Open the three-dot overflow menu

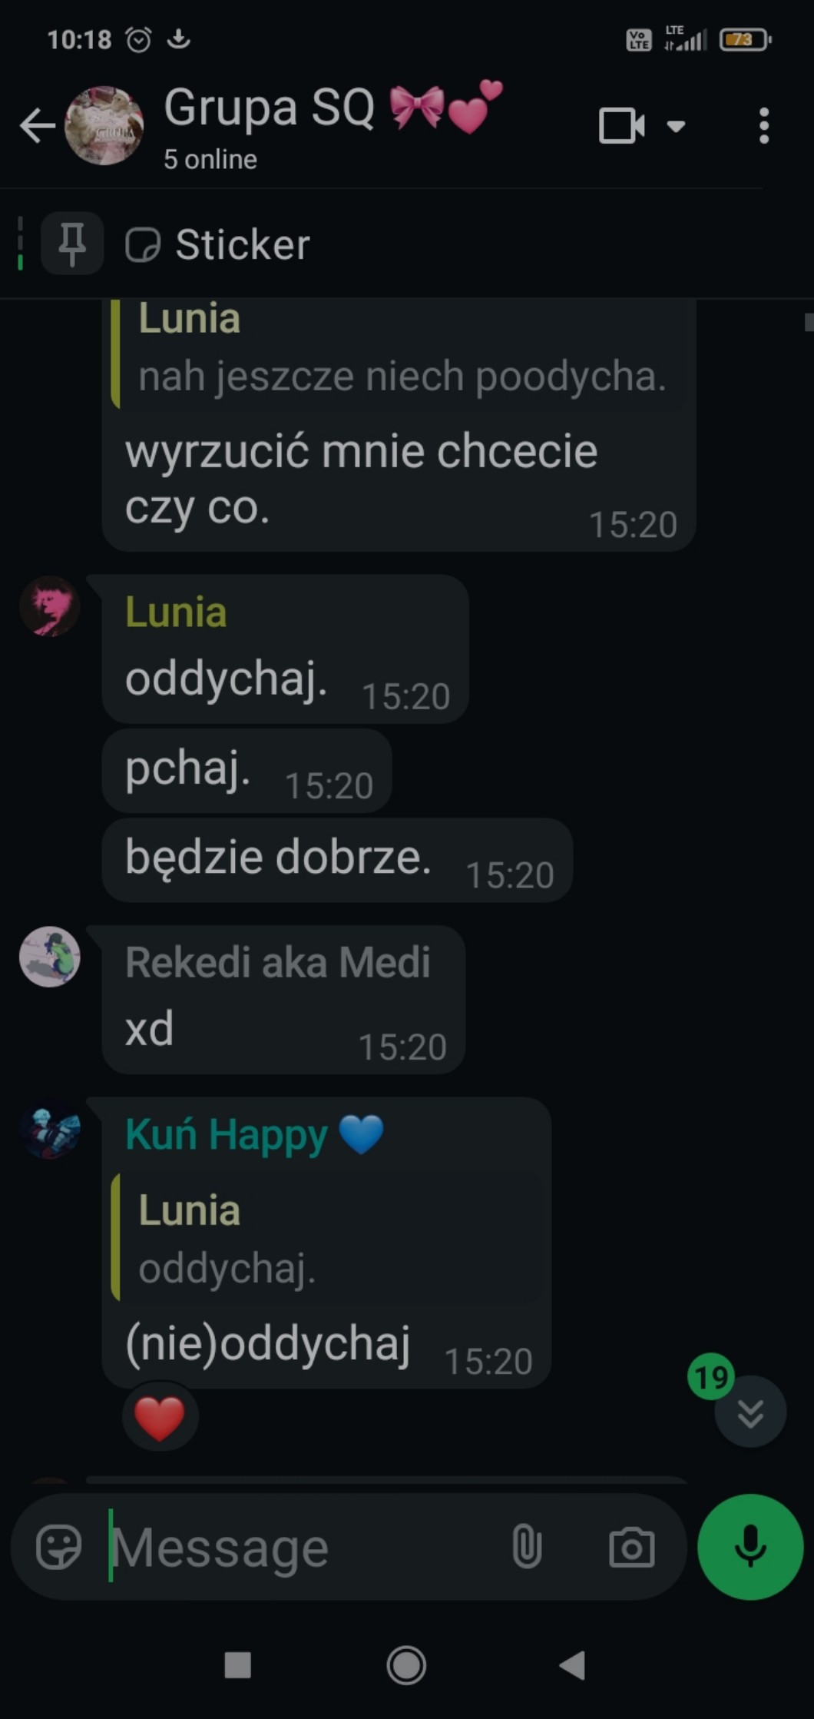tap(763, 126)
